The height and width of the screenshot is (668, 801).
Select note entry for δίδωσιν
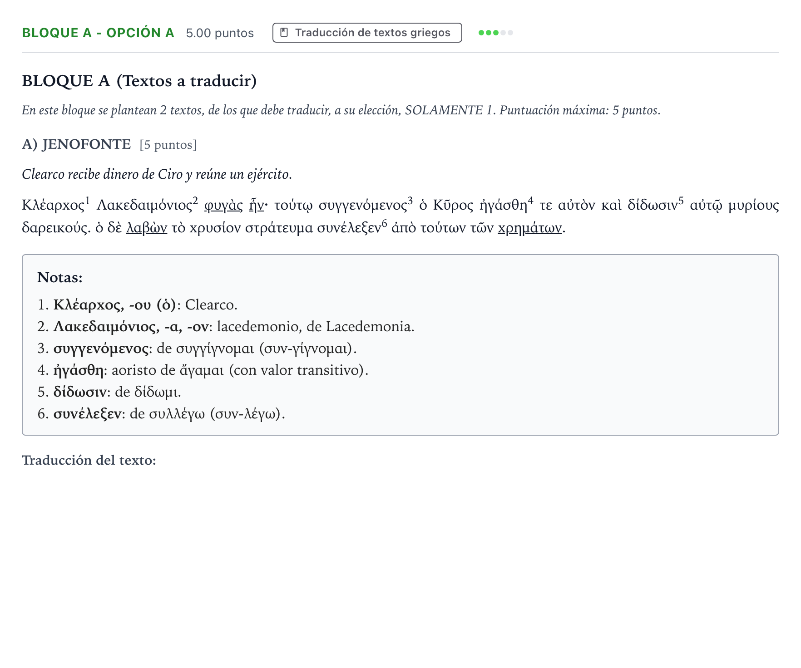tap(109, 392)
